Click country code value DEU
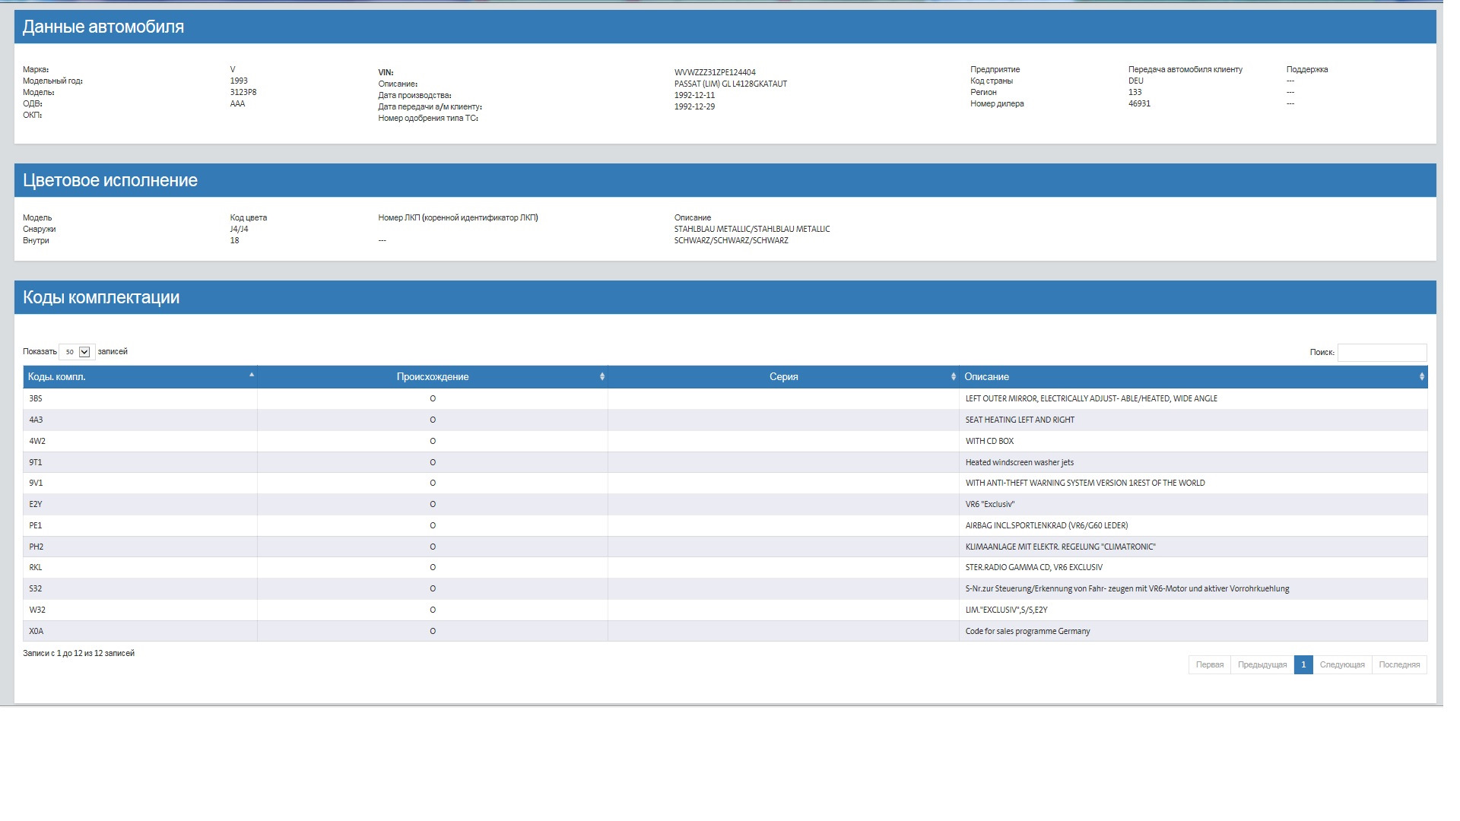The height and width of the screenshot is (821, 1460). [1136, 81]
